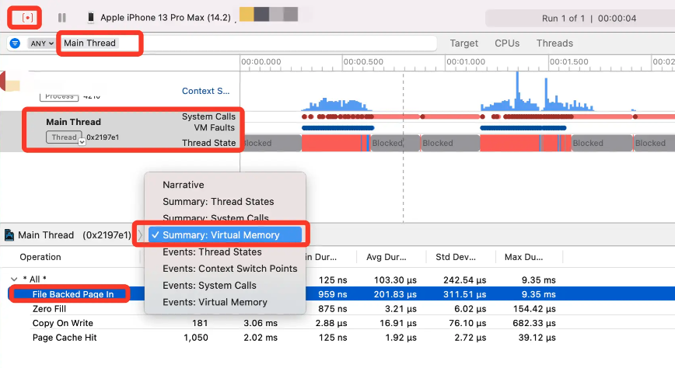The width and height of the screenshot is (675, 368).
Task: Click the 154.42 µs max duration cell
Action: 534,309
